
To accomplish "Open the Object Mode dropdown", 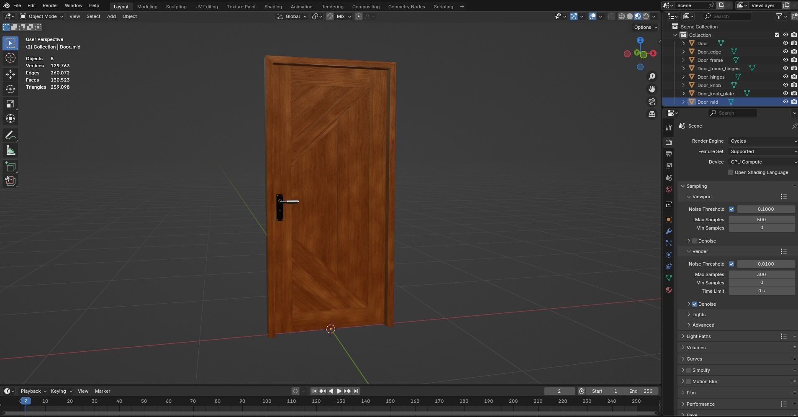I will coord(42,16).
